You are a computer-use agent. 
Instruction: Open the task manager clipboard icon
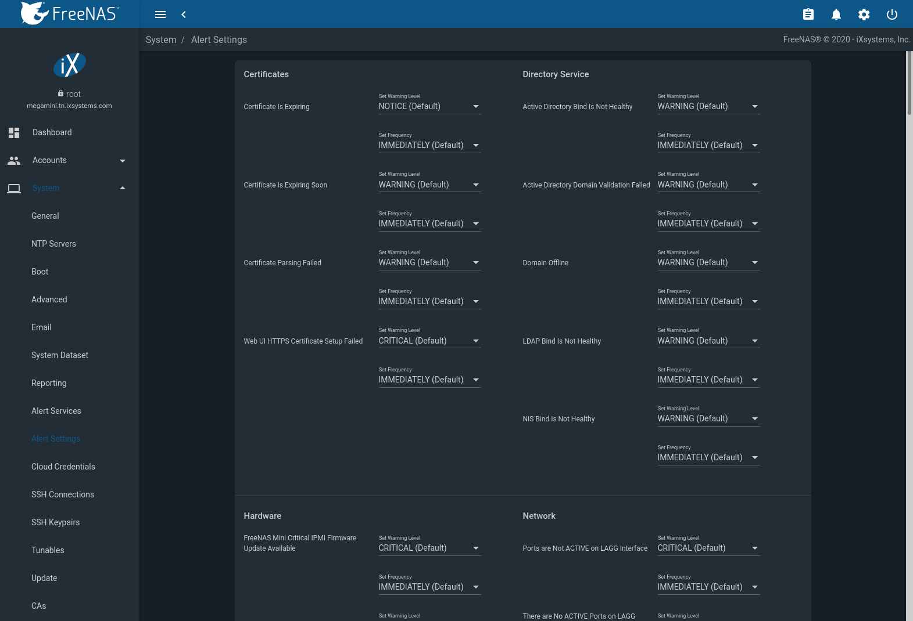(x=808, y=15)
